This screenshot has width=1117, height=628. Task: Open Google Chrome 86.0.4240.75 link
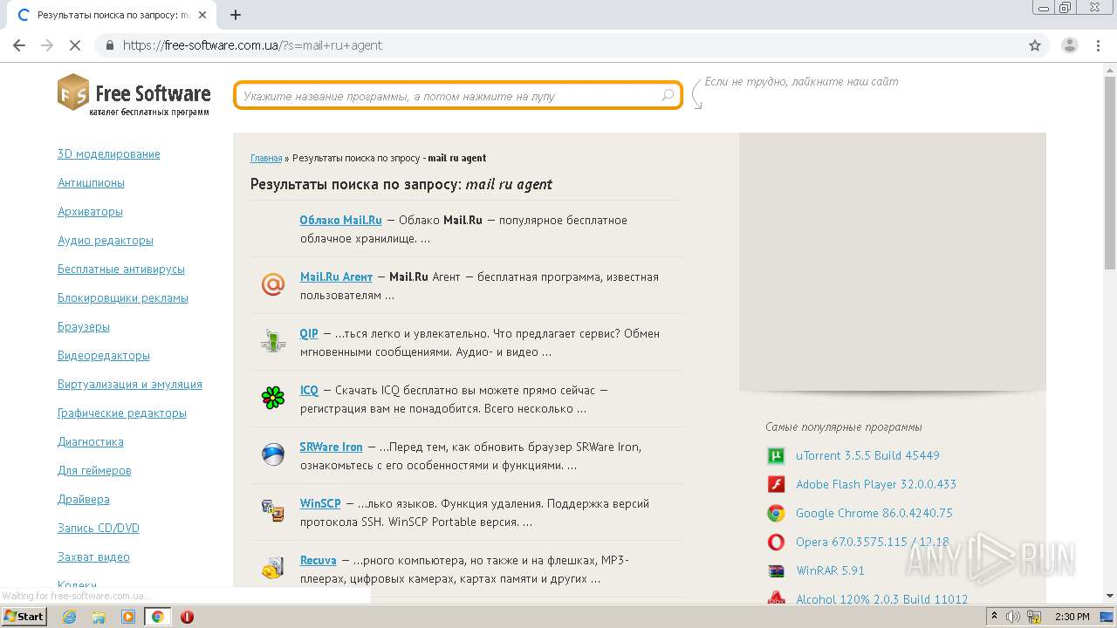874,513
